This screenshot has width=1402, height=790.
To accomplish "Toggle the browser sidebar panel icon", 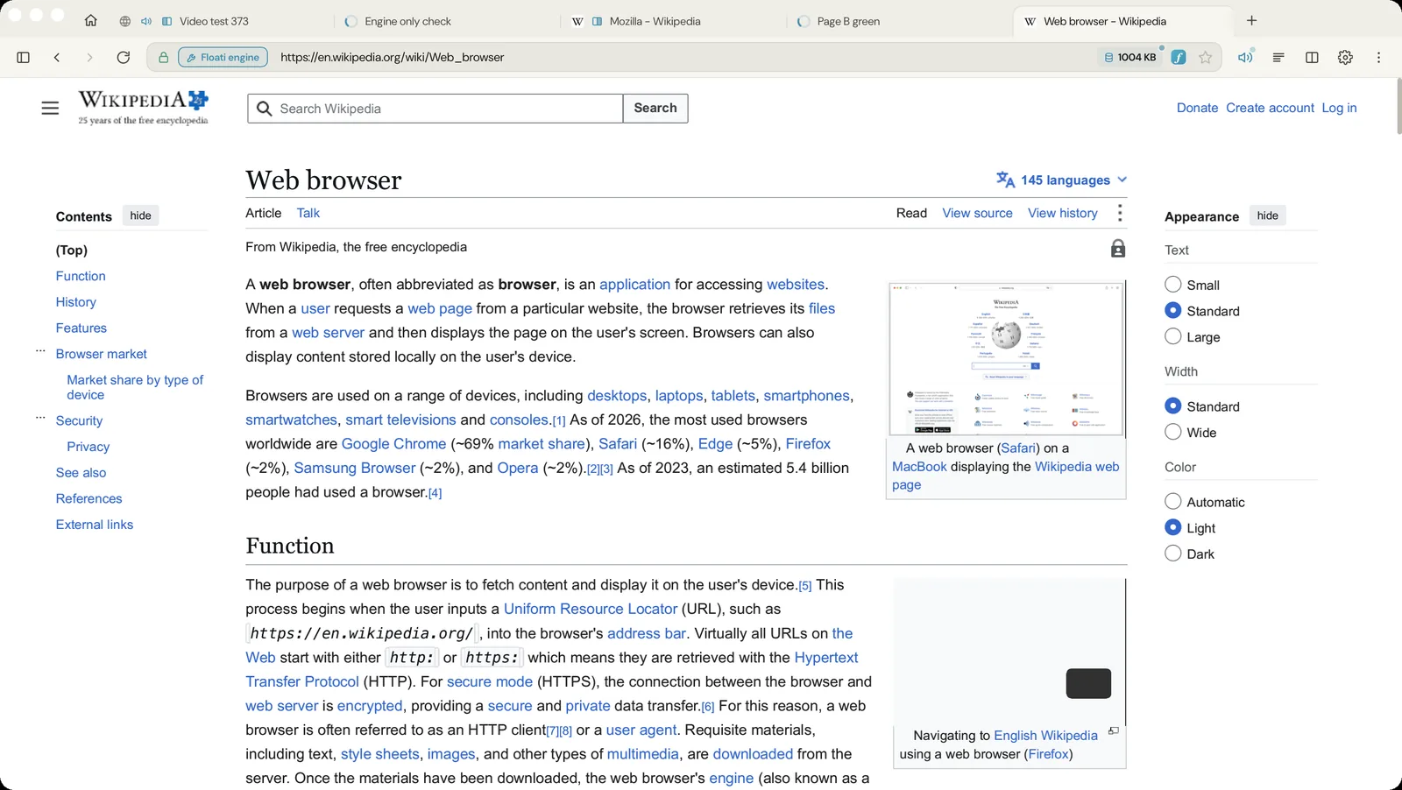I will (x=24, y=57).
